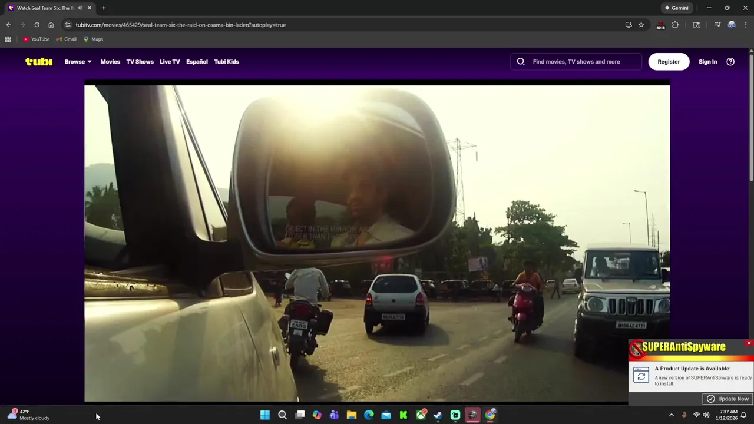Launch Copilot from the taskbar
This screenshot has height=424, width=754.
click(317, 415)
